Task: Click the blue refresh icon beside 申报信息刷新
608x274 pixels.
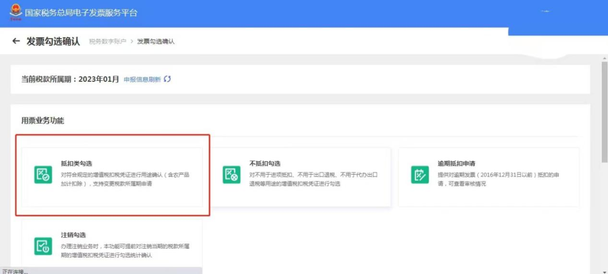Action: click(x=167, y=79)
